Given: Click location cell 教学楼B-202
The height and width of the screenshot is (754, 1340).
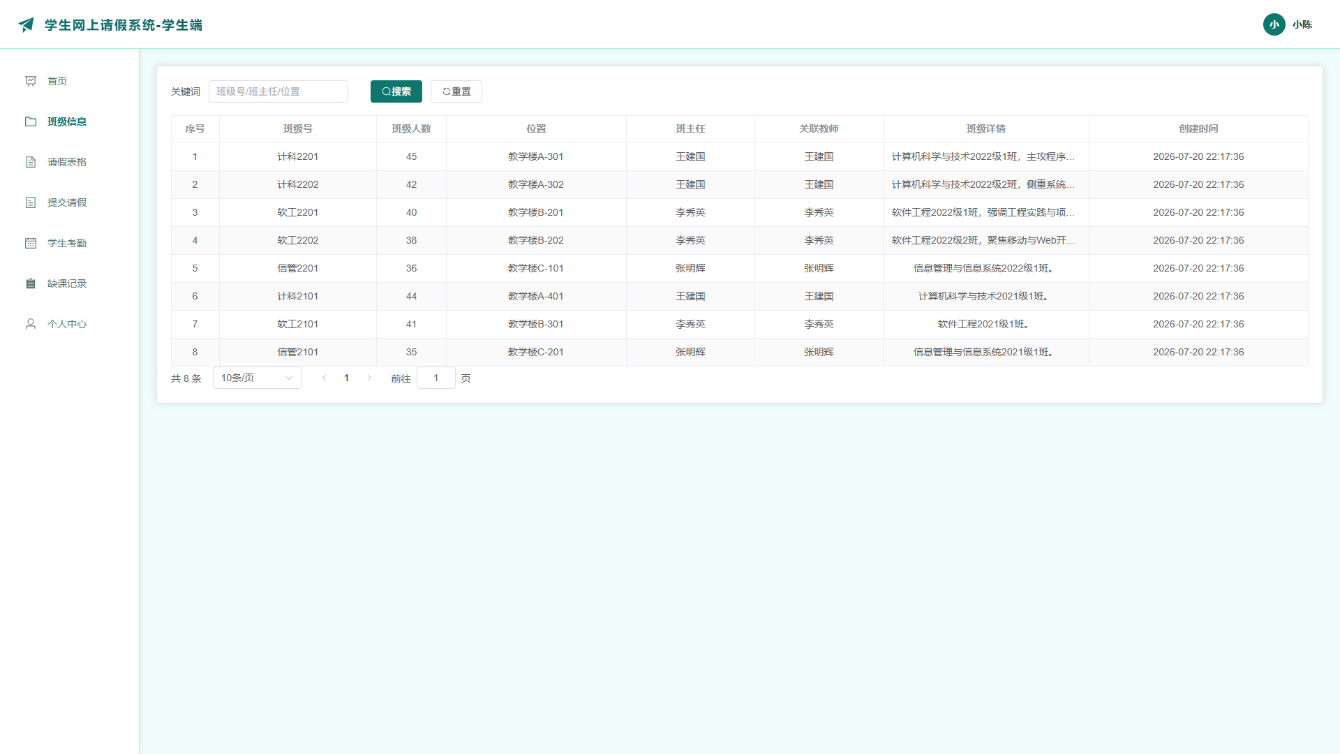Looking at the screenshot, I should [536, 240].
